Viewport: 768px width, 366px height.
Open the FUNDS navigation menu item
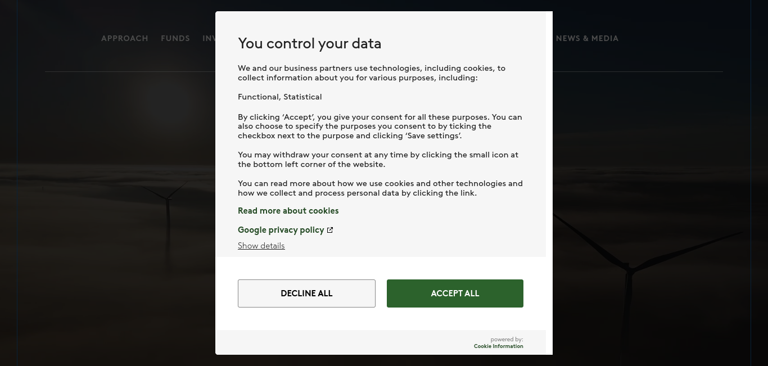point(175,38)
